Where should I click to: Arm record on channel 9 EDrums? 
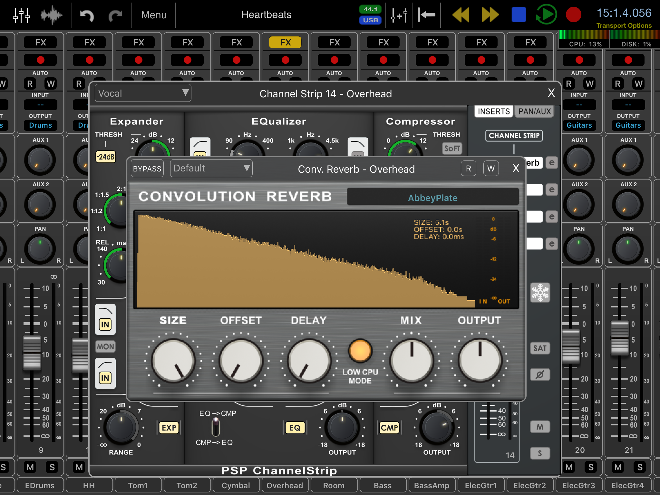tap(40, 60)
